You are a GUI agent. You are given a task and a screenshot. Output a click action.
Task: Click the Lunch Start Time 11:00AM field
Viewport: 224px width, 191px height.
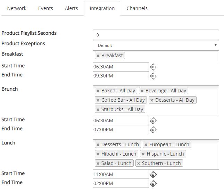tap(121, 174)
